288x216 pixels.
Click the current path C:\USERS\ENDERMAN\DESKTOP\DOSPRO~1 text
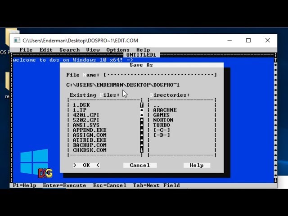point(123,85)
